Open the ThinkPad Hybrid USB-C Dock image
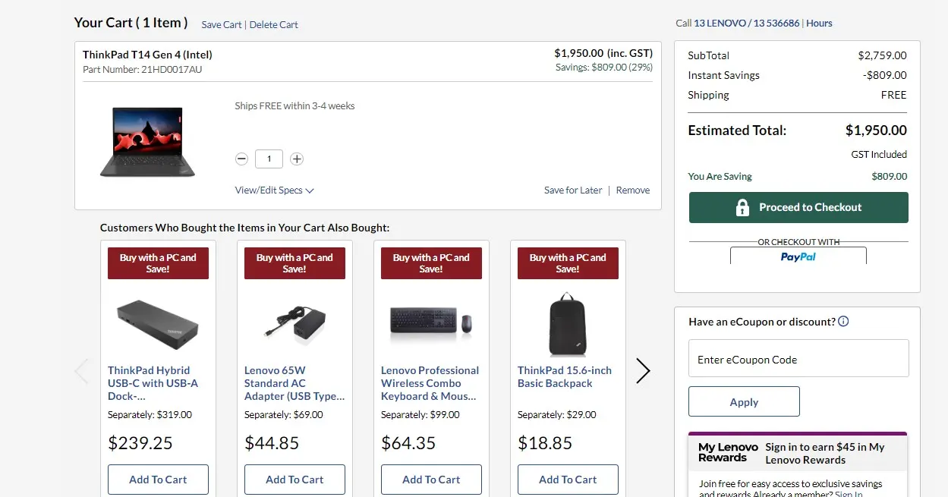The height and width of the screenshot is (497, 948). [158, 323]
